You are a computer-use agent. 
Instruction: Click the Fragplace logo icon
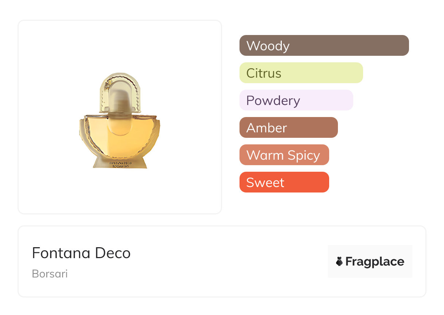(x=339, y=261)
